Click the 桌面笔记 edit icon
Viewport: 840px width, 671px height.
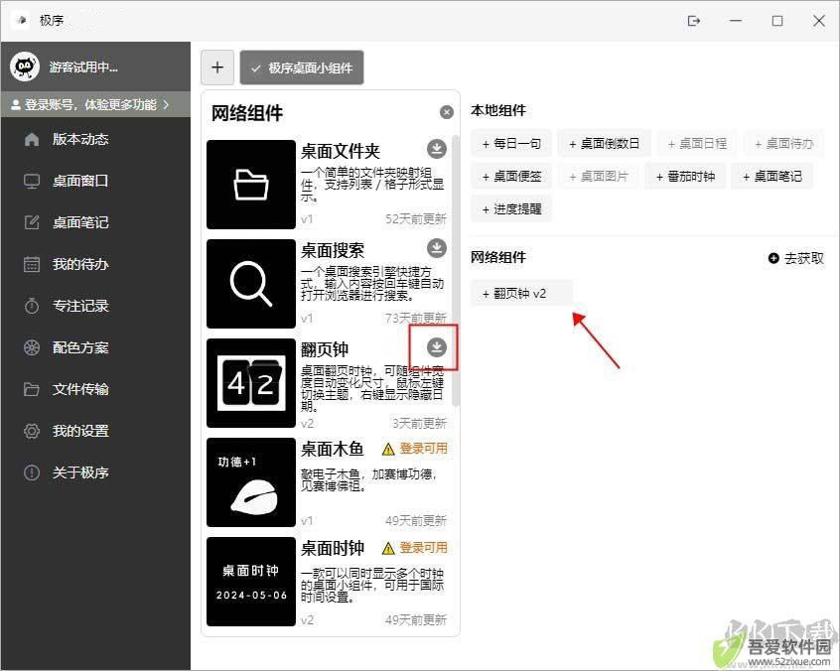click(x=32, y=222)
